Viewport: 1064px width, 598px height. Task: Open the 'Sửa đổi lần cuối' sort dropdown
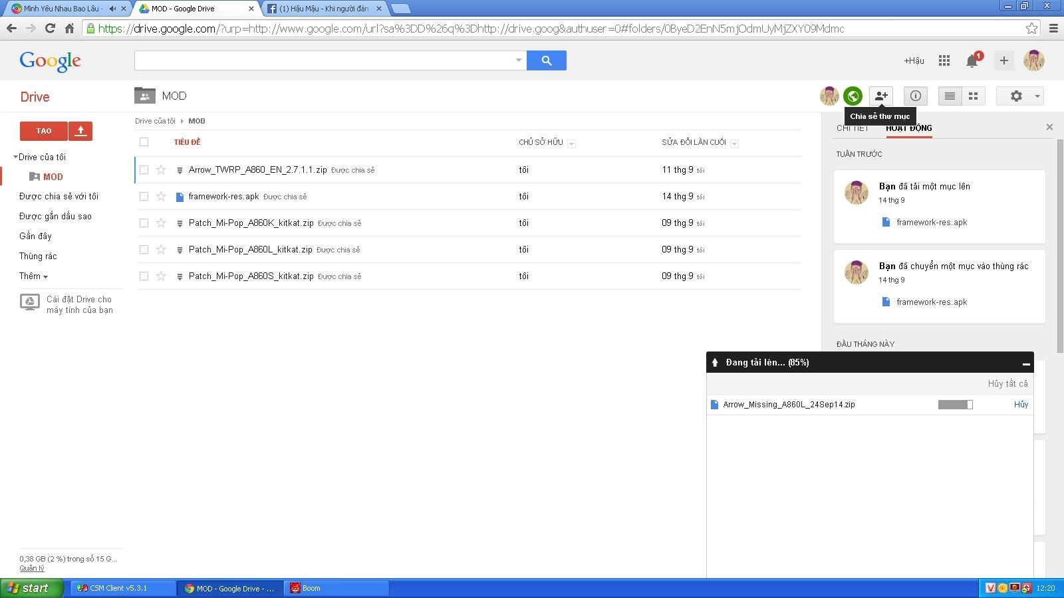tap(734, 144)
